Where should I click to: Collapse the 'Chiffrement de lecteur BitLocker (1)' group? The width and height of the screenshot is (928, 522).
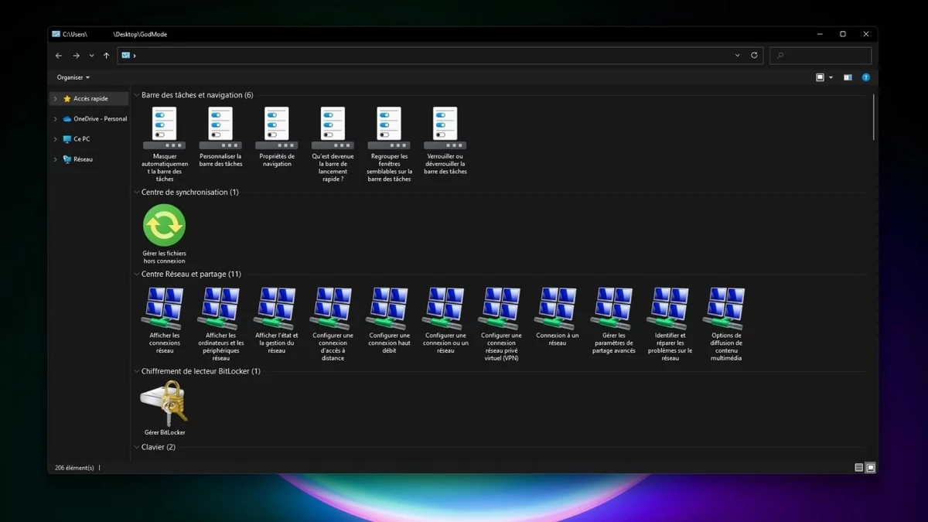[x=137, y=371]
